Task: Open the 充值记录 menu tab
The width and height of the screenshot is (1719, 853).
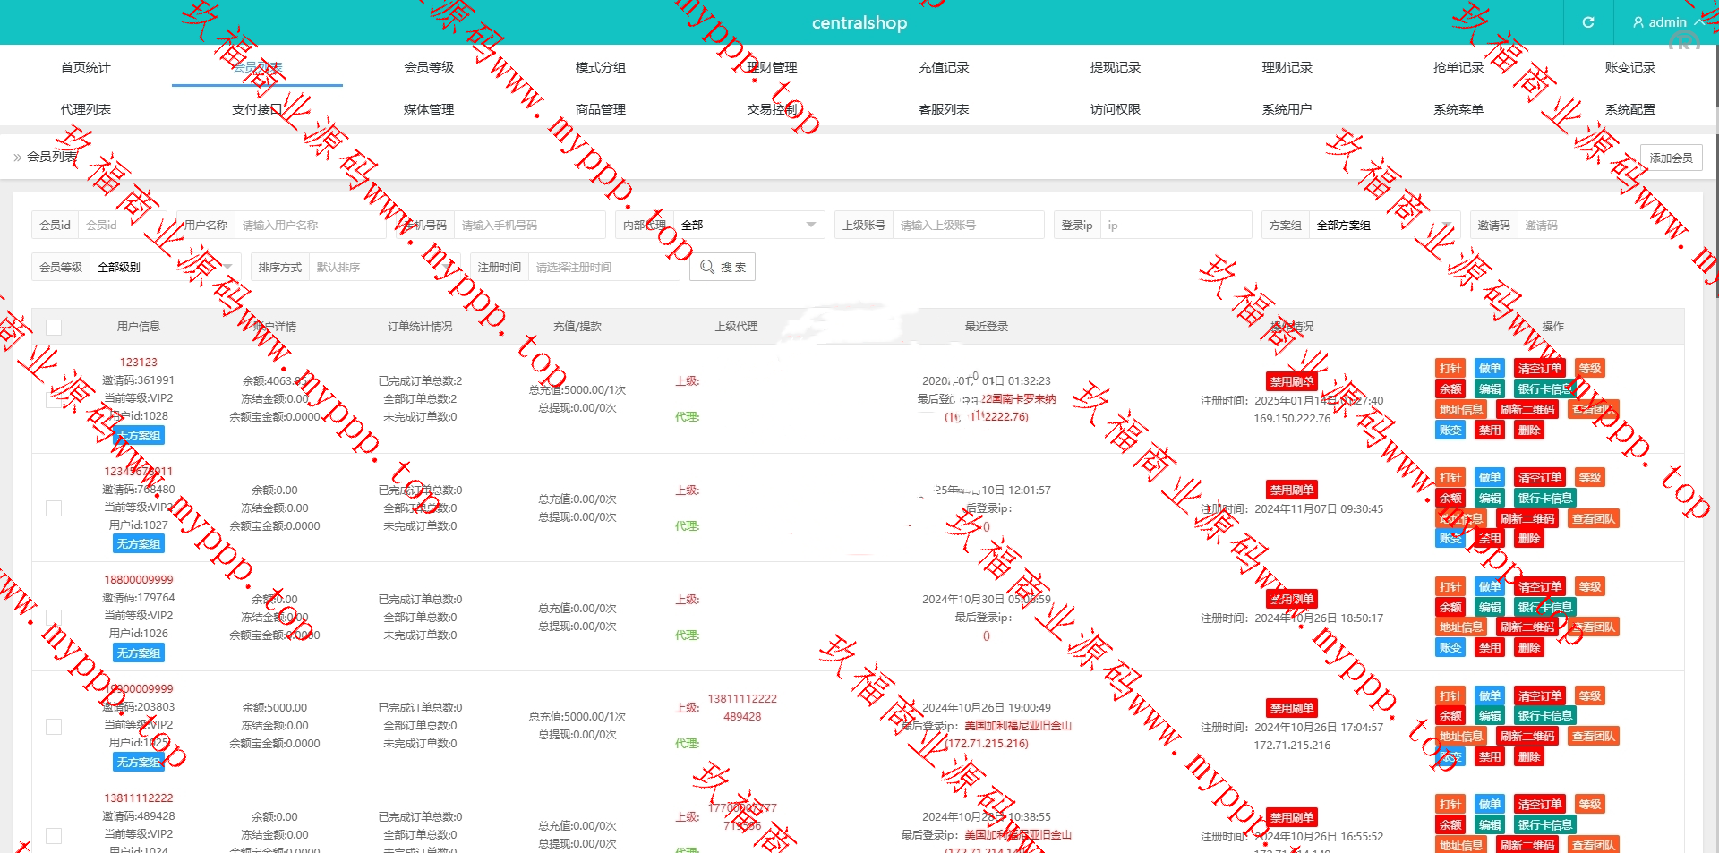Action: point(944,67)
